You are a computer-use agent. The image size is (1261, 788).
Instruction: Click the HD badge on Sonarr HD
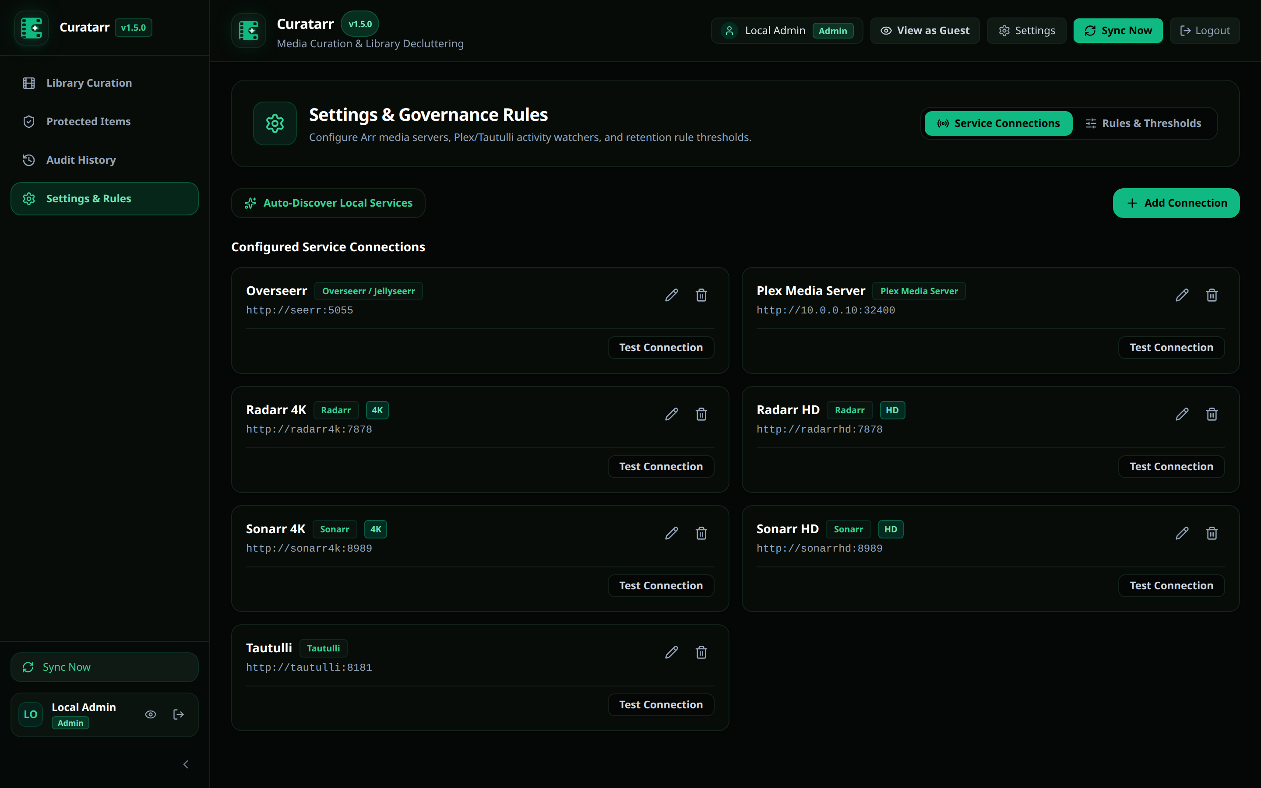click(x=891, y=530)
